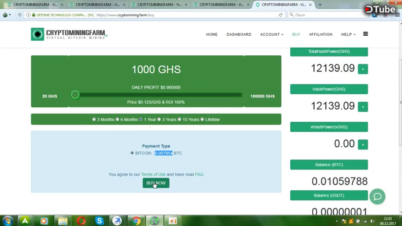Switch to the first CRYPTOMININGFARM tab

35,4
